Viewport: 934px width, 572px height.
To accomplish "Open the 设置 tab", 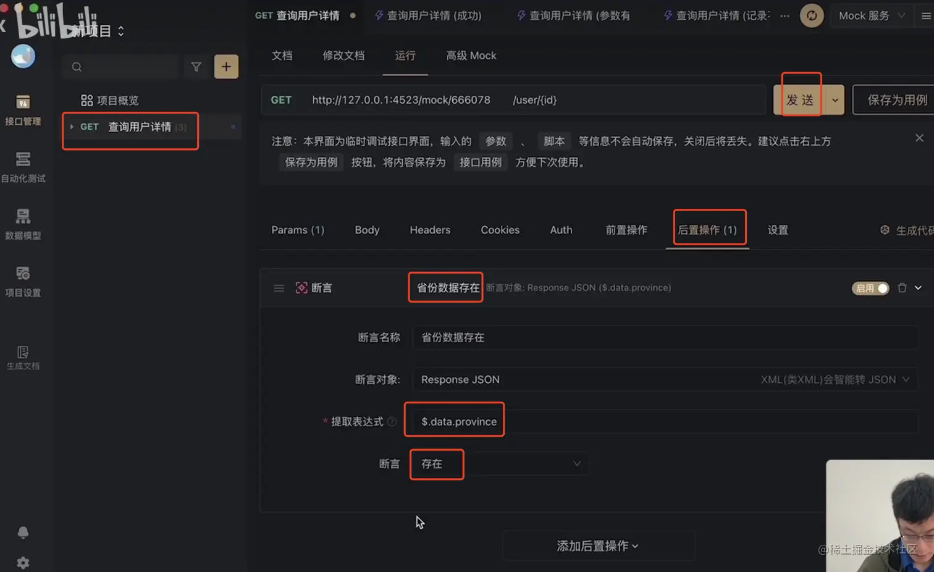I will point(778,230).
